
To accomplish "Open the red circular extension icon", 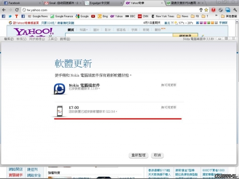I will [213, 10].
